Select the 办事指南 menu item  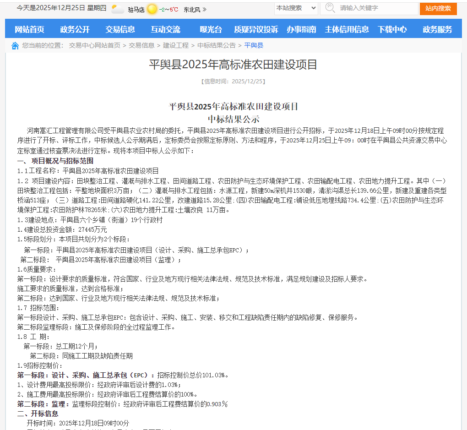[301, 29]
